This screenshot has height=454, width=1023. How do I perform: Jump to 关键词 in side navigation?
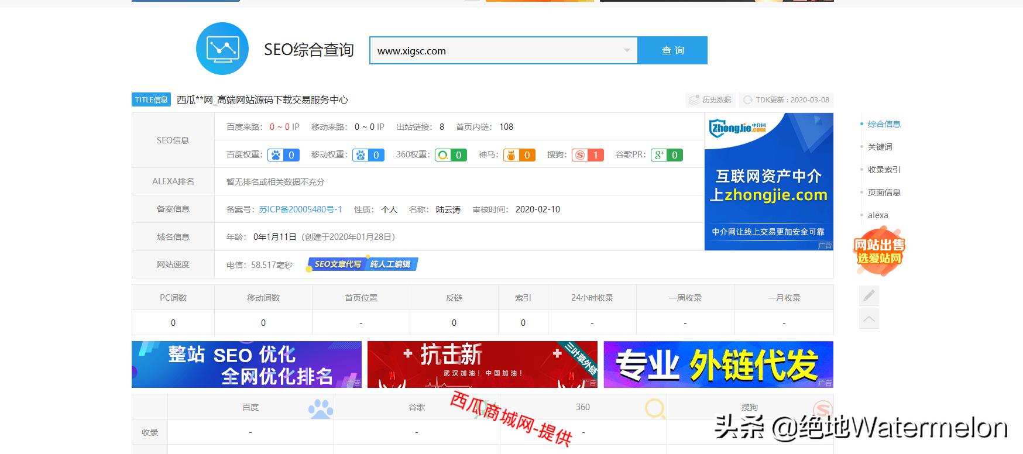880,147
